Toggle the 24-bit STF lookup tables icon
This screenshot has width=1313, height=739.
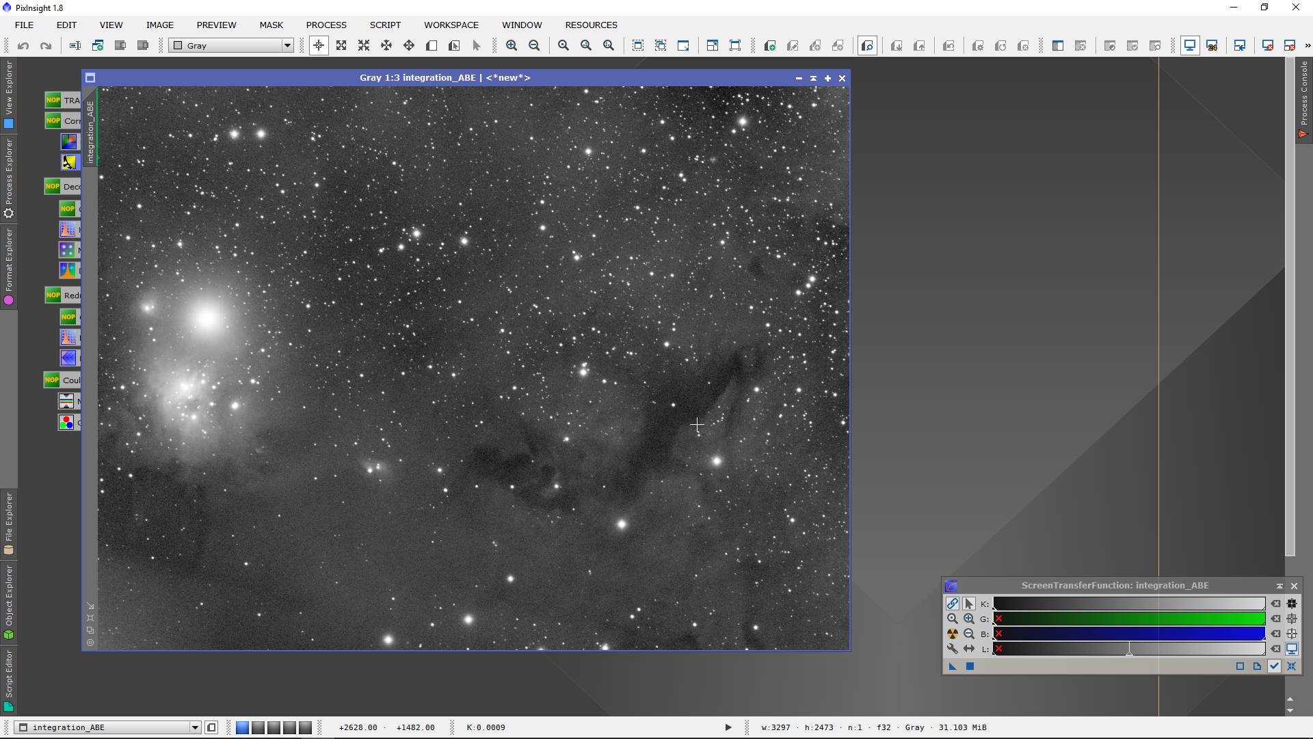[1212, 46]
